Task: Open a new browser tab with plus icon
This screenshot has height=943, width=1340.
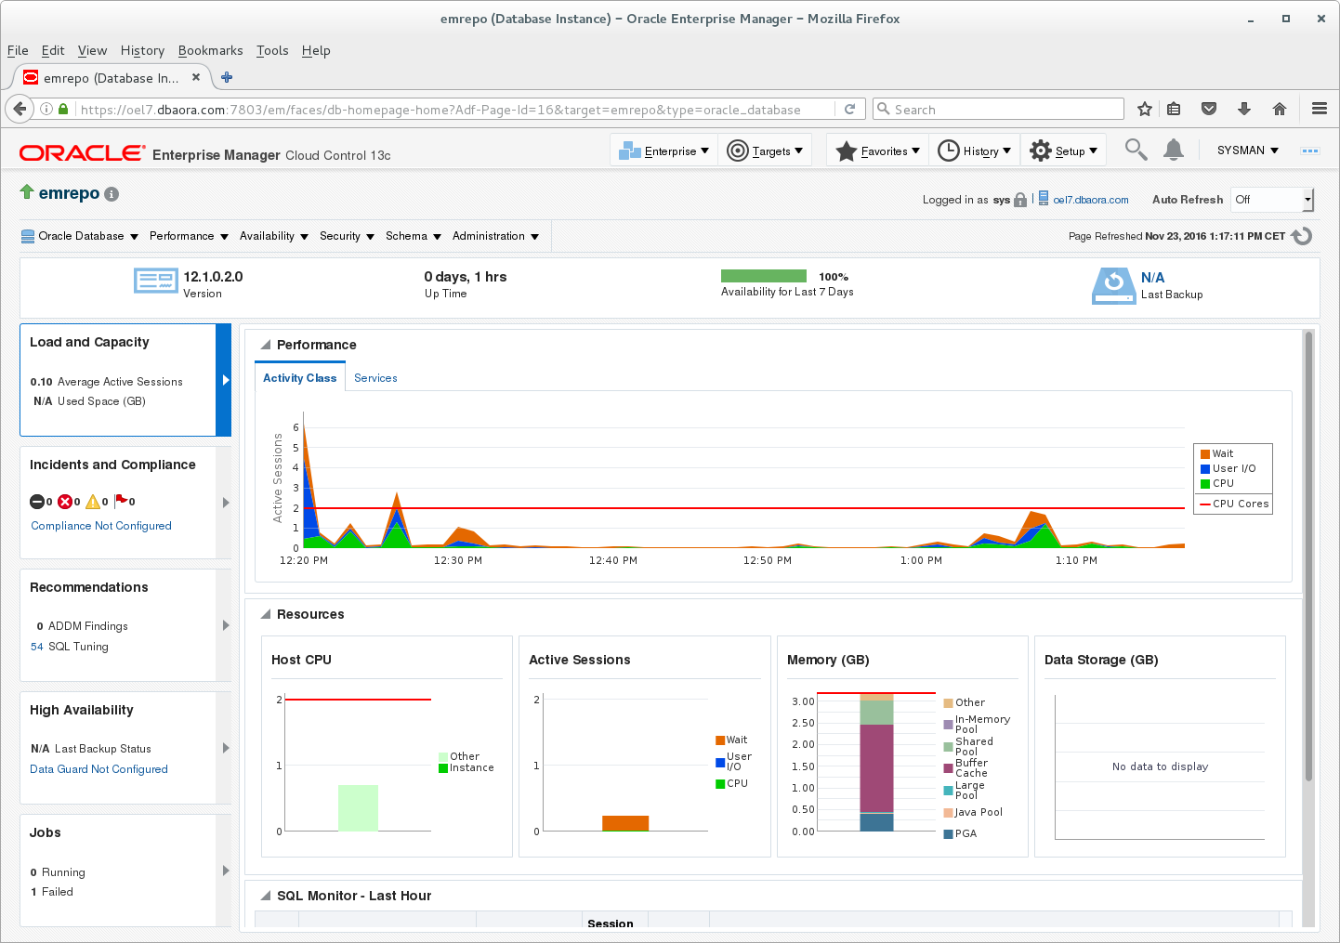Action: [227, 77]
